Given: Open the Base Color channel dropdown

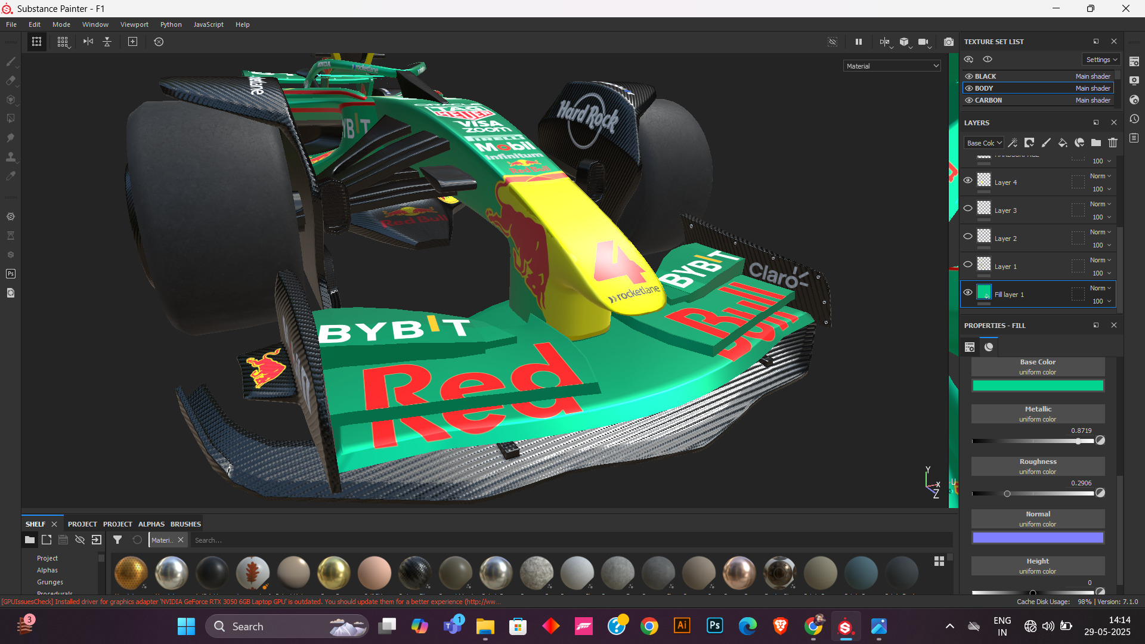Looking at the screenshot, I should 984,143.
